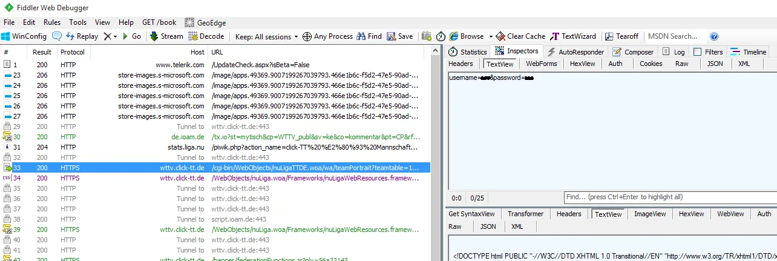This screenshot has height=261, width=777.
Task: Open the Rules menu
Action: click(x=52, y=22)
